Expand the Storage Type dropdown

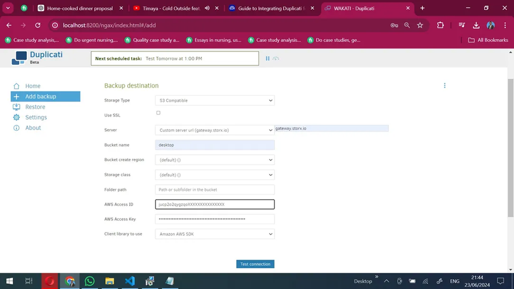pos(214,100)
